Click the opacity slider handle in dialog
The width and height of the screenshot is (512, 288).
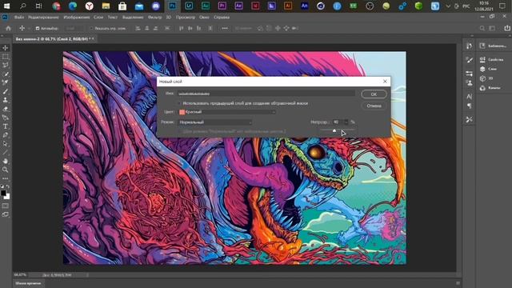point(334,130)
